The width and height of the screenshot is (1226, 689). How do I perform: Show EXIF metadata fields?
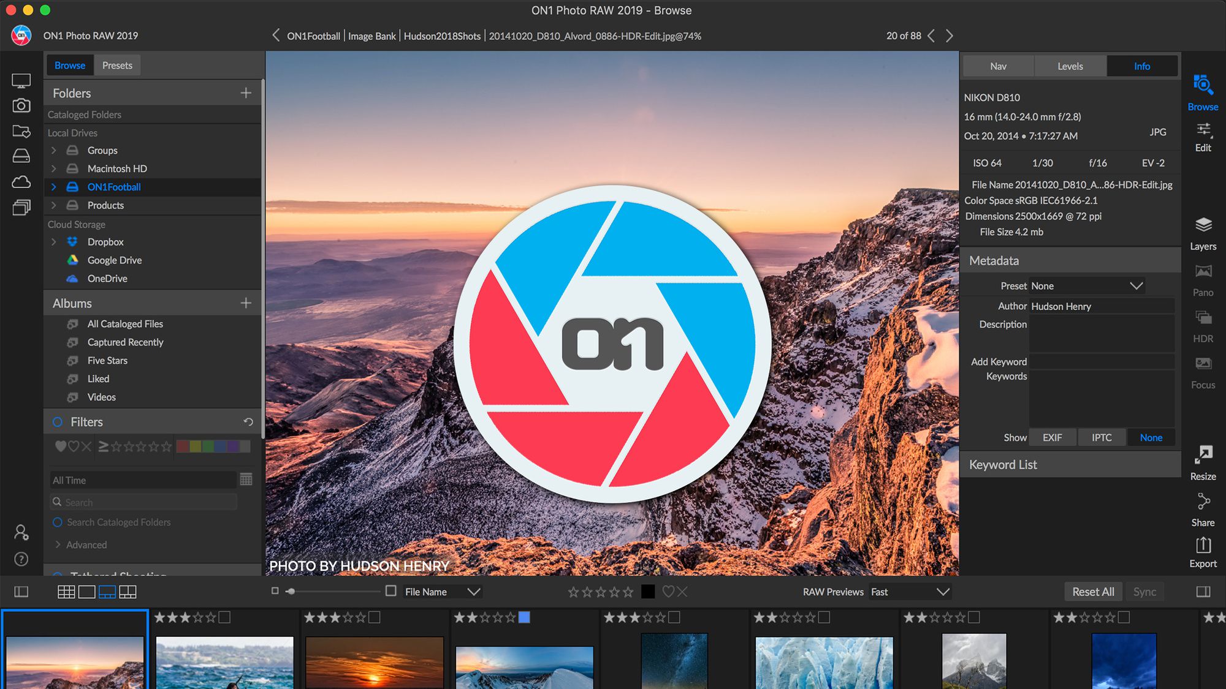1052,437
